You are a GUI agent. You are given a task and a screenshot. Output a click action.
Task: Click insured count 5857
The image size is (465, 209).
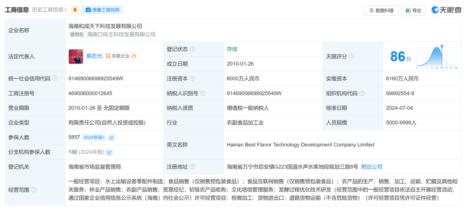pos(74,137)
